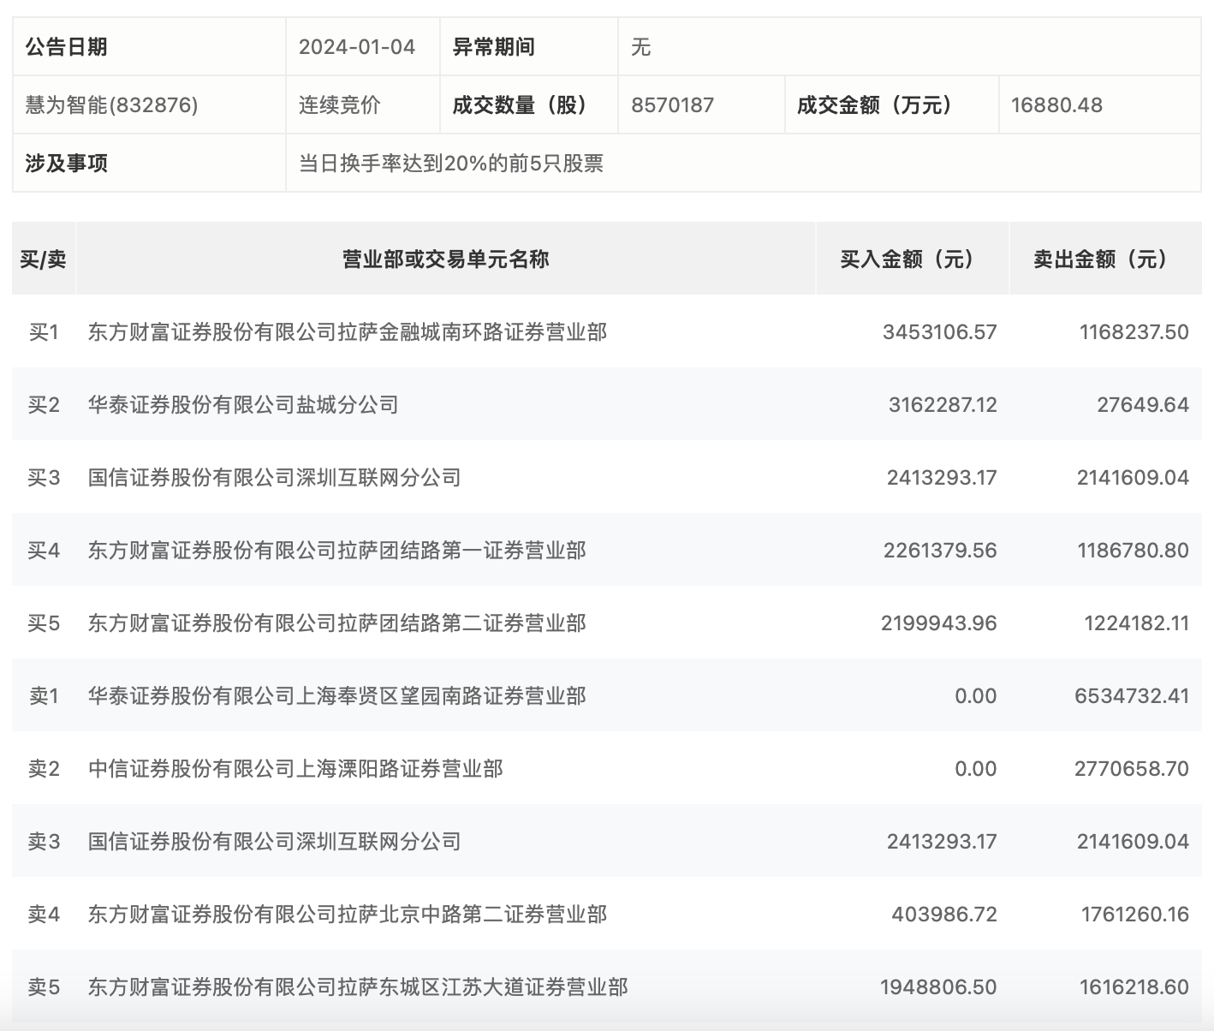
Task: Click 华泰证券股份有限公司盐城分公司
Action: (243, 404)
